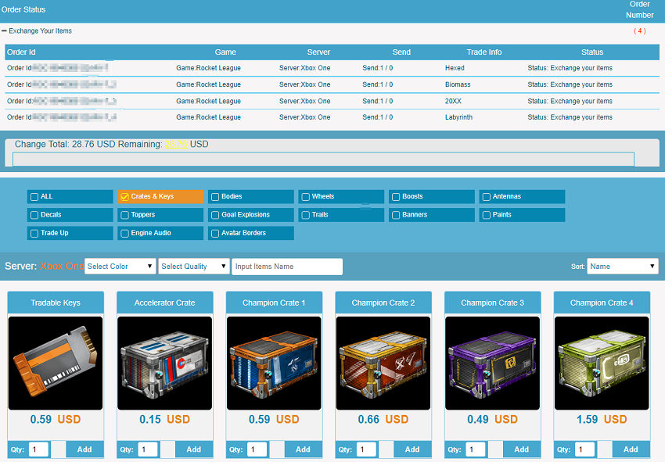This screenshot has height=462, width=665.
Task: Select the Goal Explosions checkbox
Action: pos(215,215)
